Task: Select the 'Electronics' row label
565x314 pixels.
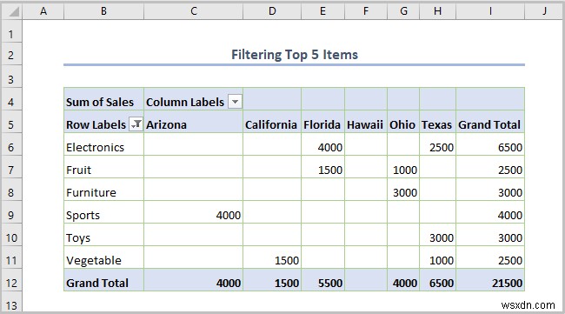Action: (103, 144)
